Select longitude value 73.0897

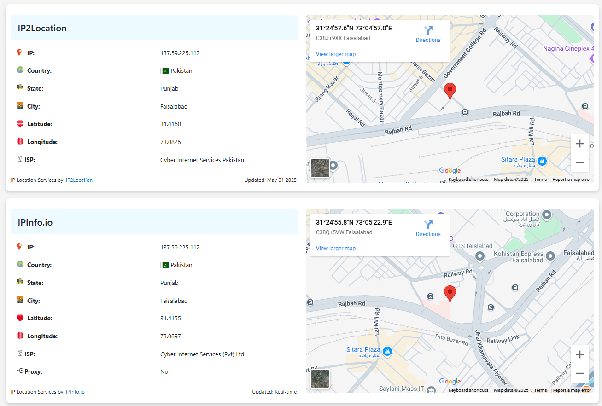(170, 336)
